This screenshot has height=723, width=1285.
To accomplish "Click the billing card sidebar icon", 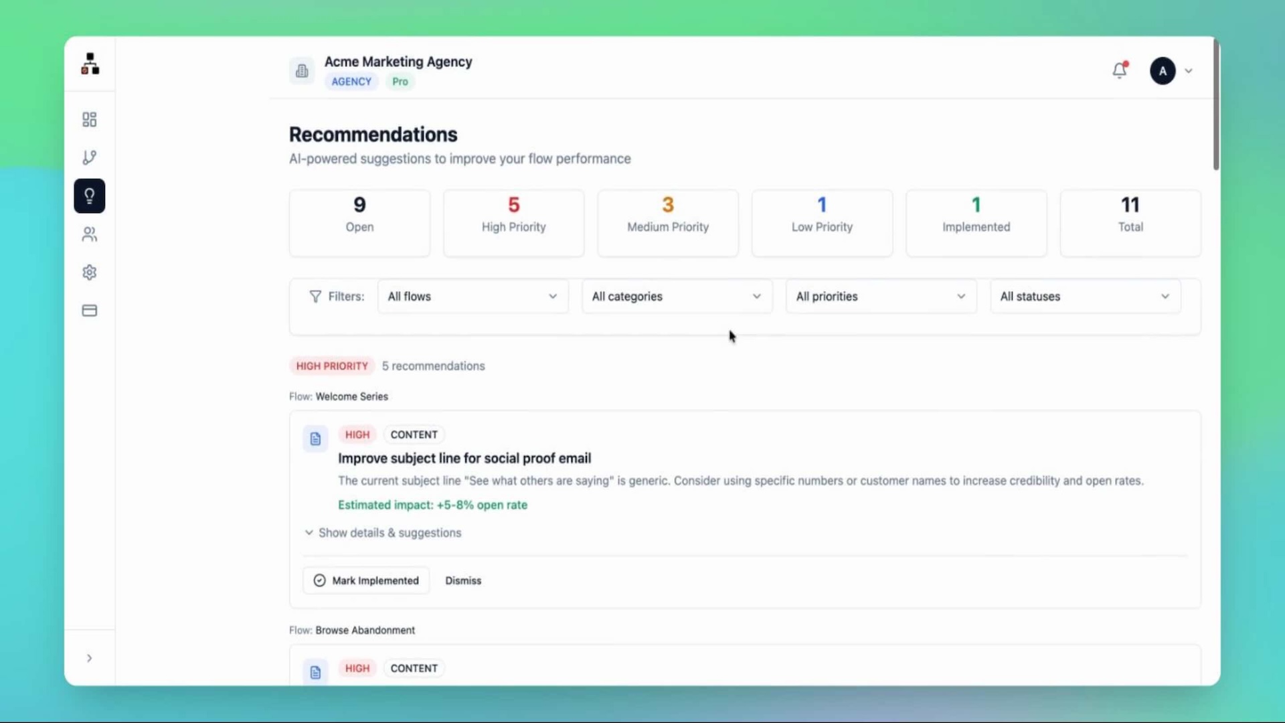I will (x=89, y=311).
